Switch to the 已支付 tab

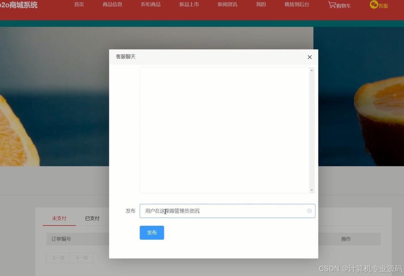click(x=92, y=218)
